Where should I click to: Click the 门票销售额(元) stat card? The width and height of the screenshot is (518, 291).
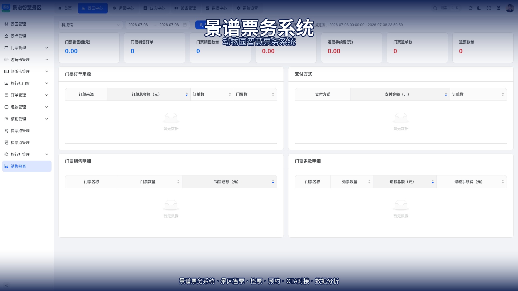pyautogui.click(x=89, y=48)
